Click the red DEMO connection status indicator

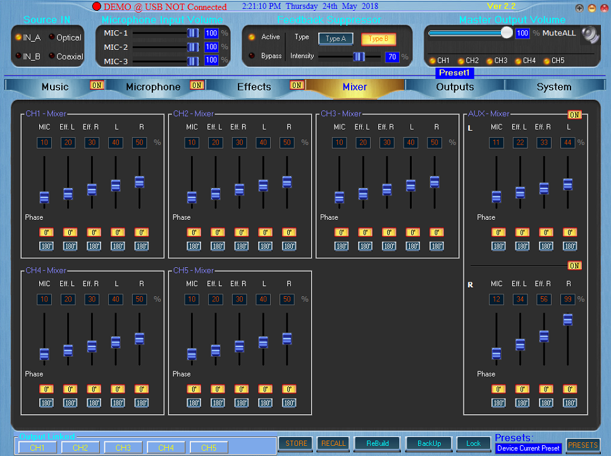[x=97, y=6]
